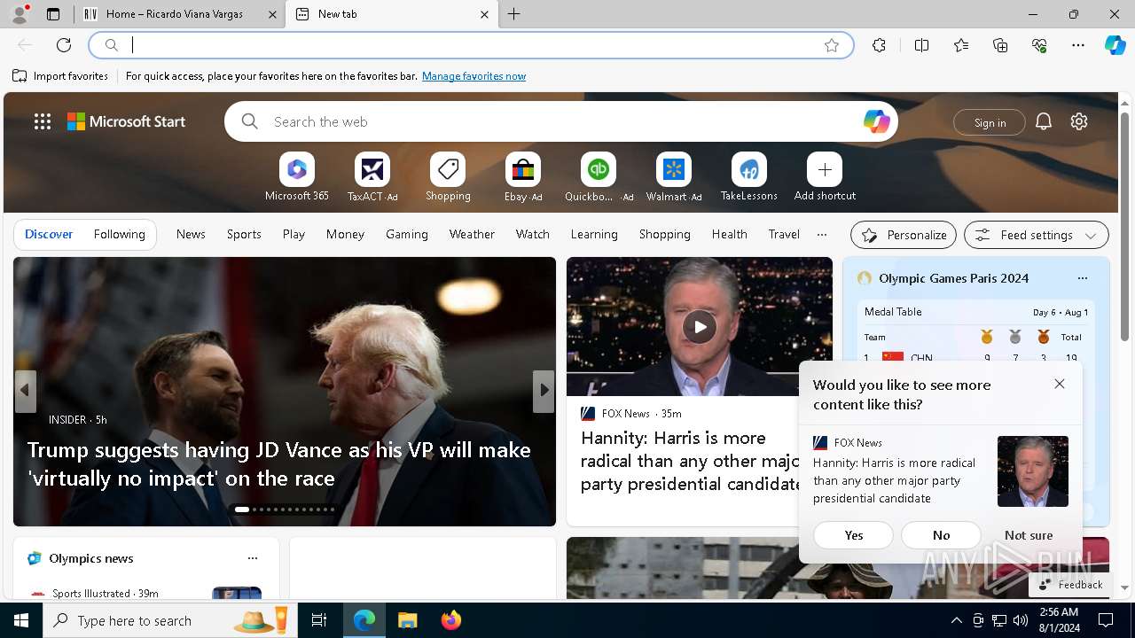This screenshot has width=1135, height=638.
Task: Open the Feedback button
Action: (1070, 585)
